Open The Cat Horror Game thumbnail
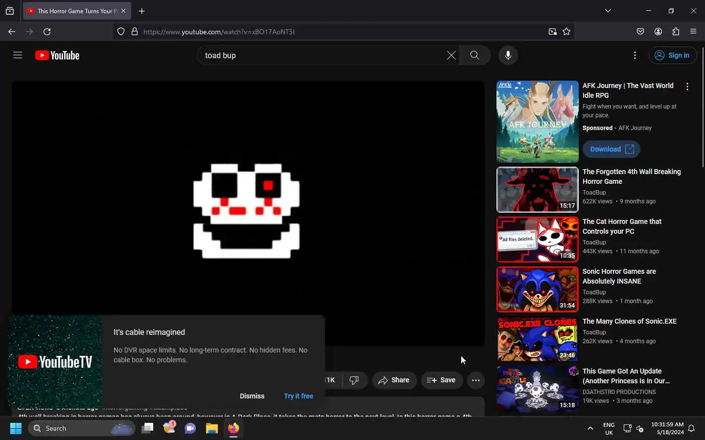 538,240
